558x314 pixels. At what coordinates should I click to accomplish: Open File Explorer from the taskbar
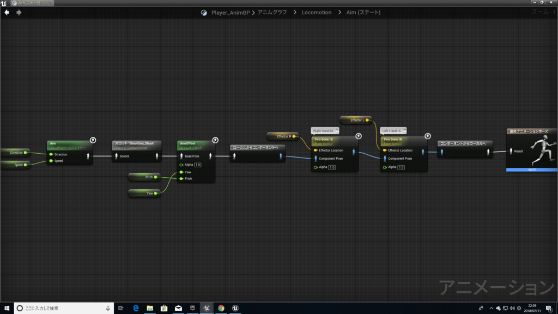[150, 309]
